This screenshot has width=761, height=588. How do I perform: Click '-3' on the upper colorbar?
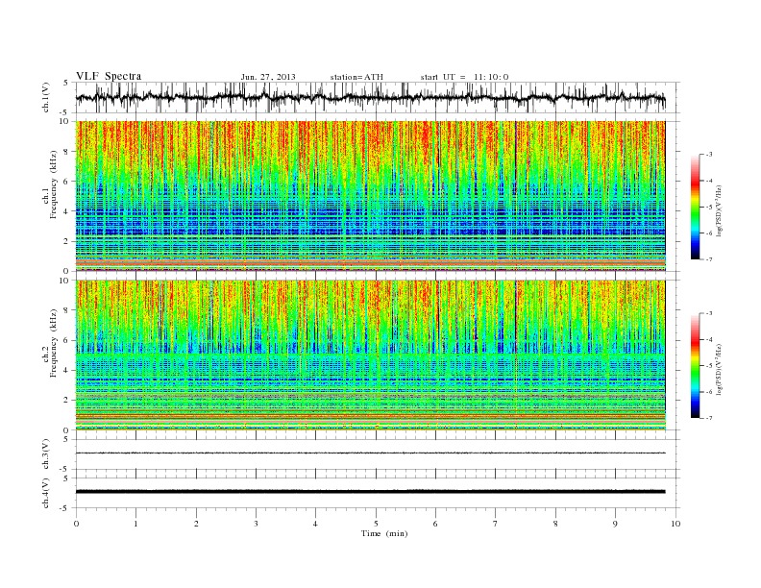(708, 155)
